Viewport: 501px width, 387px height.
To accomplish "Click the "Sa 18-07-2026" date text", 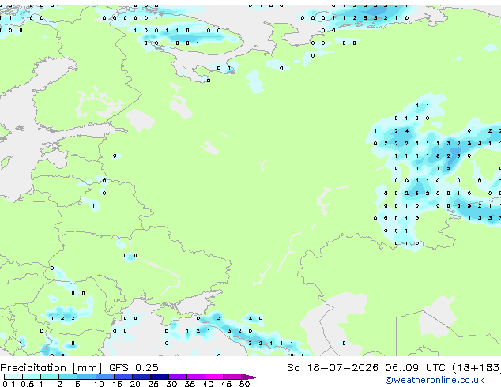I will (x=333, y=368).
